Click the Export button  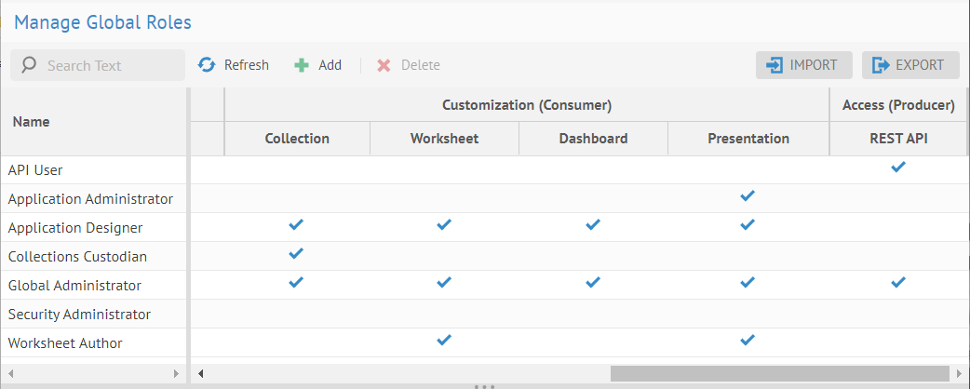click(909, 65)
